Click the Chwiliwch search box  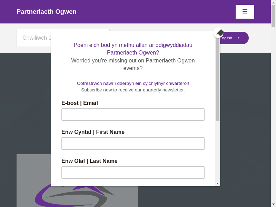[34, 38]
